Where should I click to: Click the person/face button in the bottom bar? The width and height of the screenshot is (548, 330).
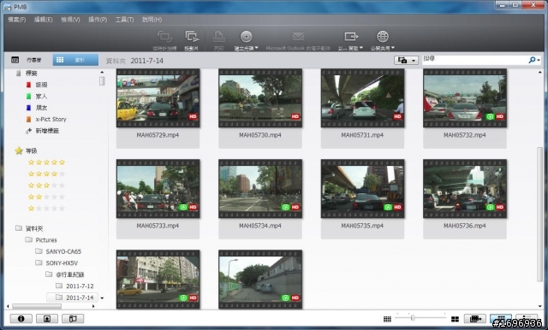(x=47, y=319)
